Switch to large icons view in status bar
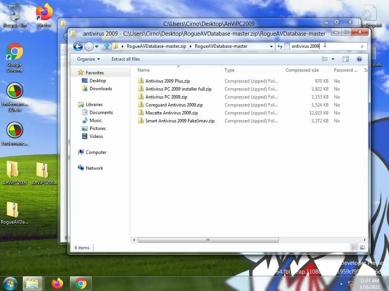 coord(362,247)
